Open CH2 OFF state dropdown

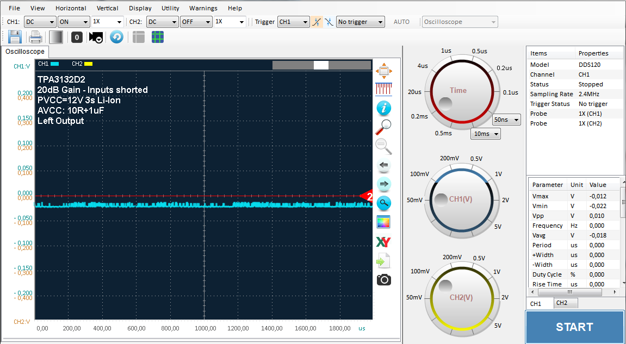coord(196,22)
